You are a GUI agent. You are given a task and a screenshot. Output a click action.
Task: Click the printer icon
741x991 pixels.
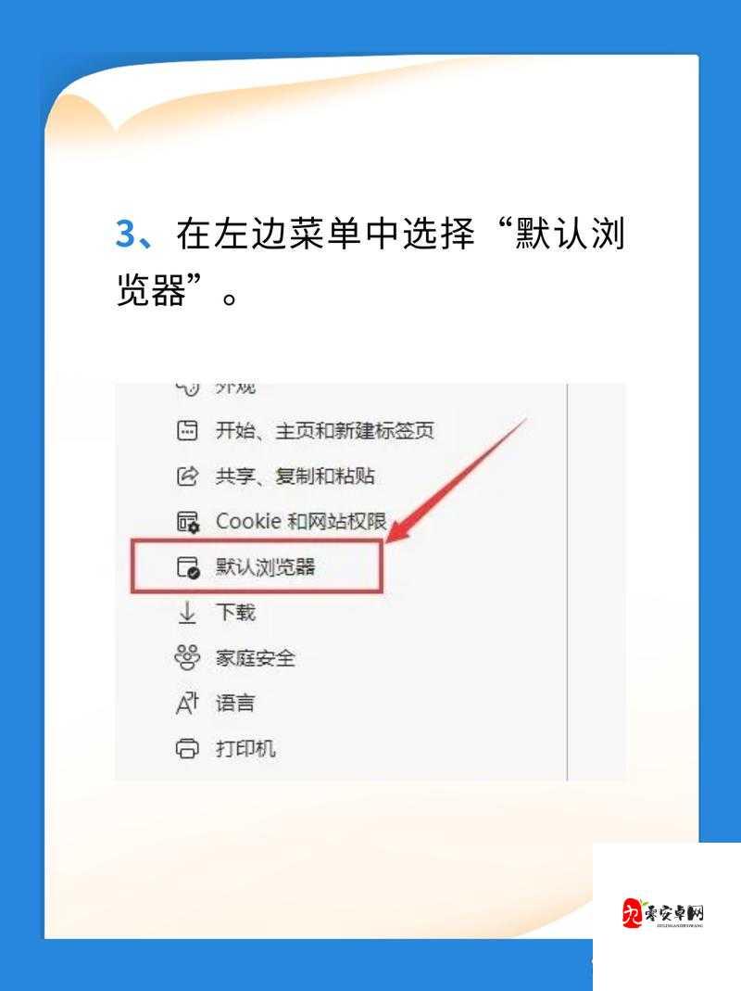(x=187, y=749)
